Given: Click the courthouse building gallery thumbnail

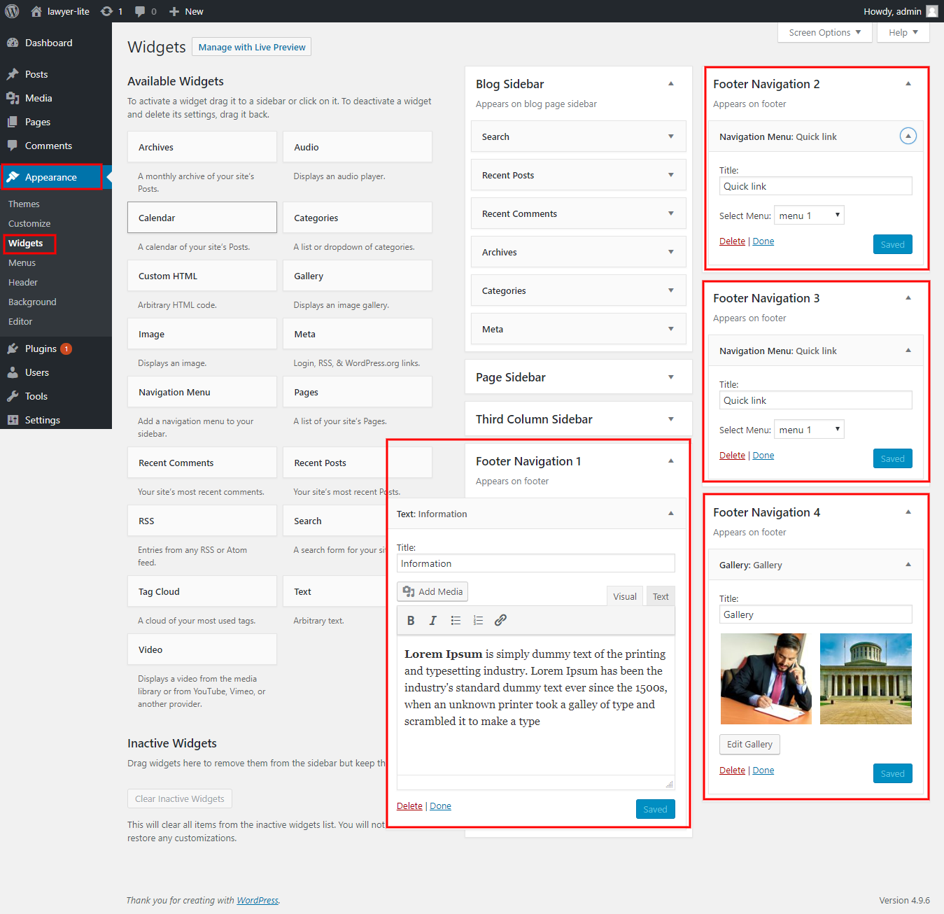Looking at the screenshot, I should [x=866, y=678].
